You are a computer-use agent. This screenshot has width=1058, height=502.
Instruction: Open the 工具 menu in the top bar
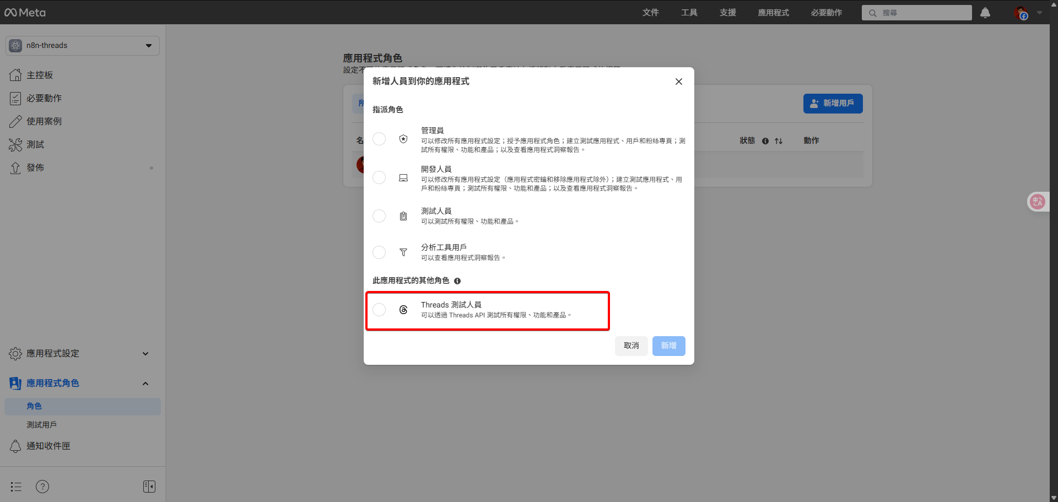click(688, 12)
